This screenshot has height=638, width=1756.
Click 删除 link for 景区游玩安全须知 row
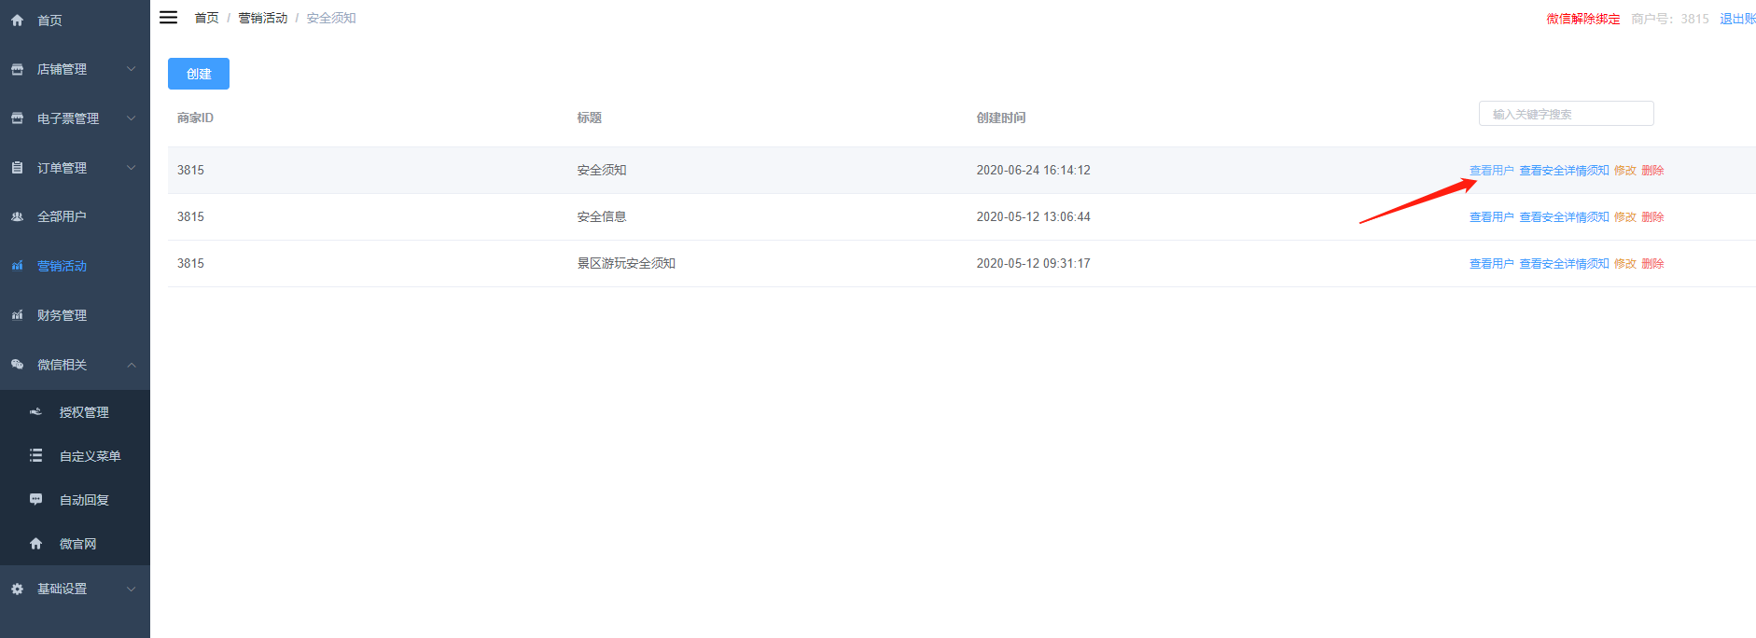(x=1652, y=263)
